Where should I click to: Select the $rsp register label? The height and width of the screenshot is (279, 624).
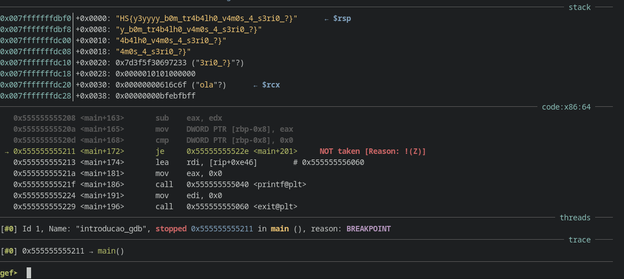click(x=341, y=19)
